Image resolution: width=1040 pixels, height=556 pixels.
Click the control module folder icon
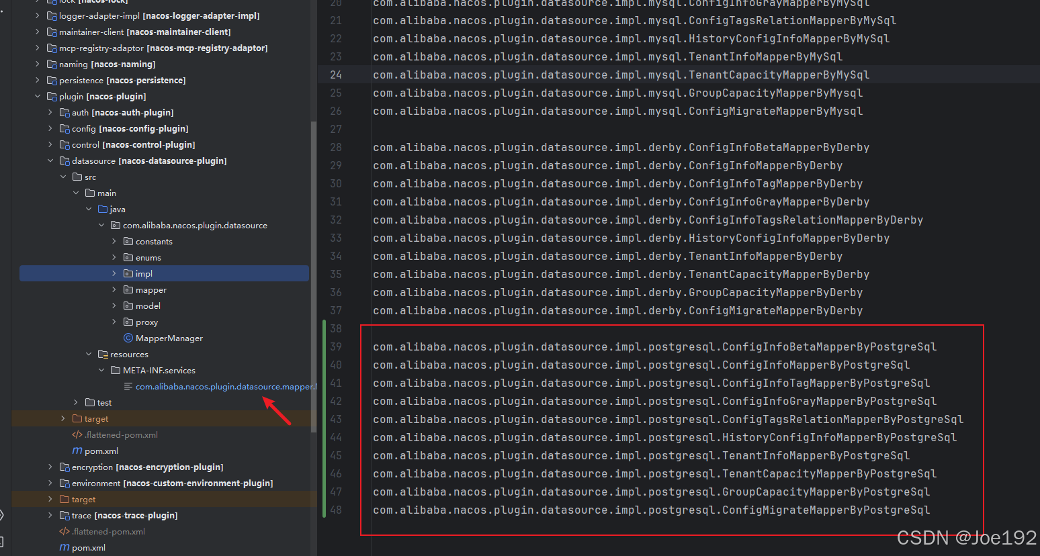[x=64, y=144]
